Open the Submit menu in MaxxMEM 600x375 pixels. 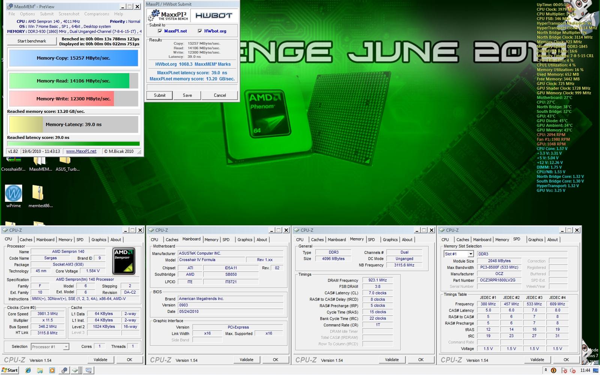(x=47, y=14)
